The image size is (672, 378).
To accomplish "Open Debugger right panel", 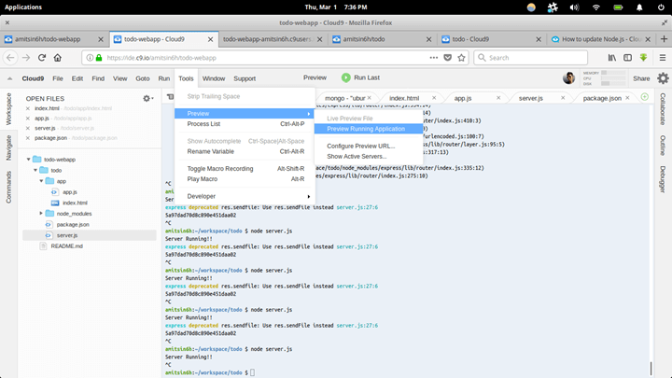I will pyautogui.click(x=663, y=179).
